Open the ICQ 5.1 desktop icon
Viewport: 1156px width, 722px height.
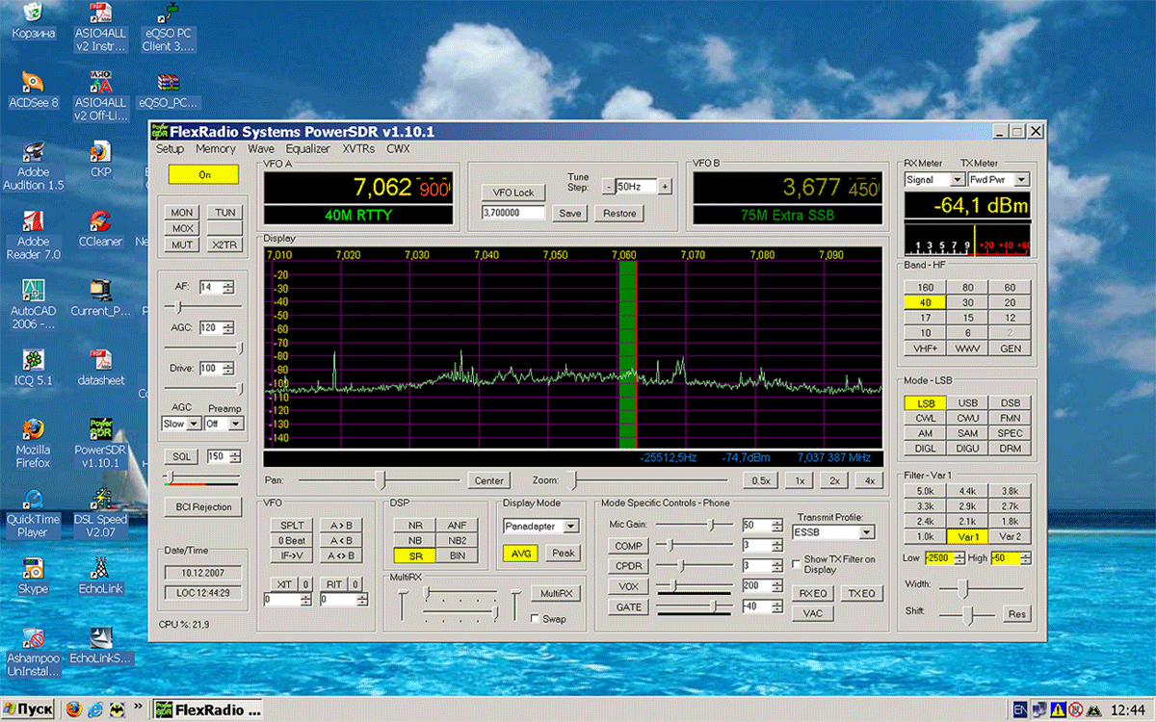click(x=33, y=360)
